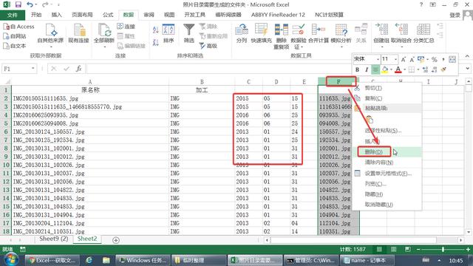The image size is (473, 266).
Task: Click the yellow fill color button
Action: (385, 69)
